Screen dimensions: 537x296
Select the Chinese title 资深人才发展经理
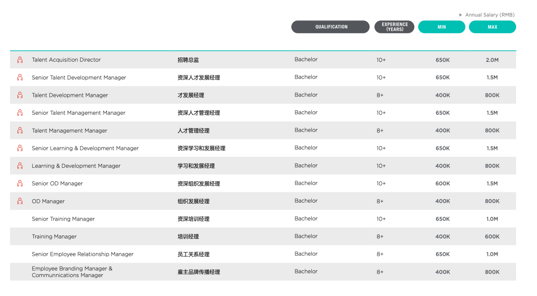tap(198, 77)
